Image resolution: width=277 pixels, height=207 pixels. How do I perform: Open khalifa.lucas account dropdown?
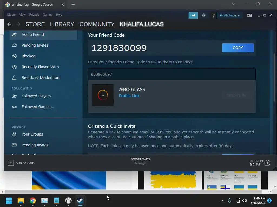[x=230, y=15]
